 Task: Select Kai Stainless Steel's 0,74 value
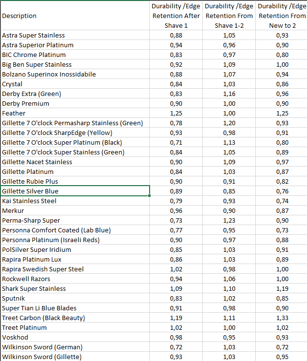[282, 201]
